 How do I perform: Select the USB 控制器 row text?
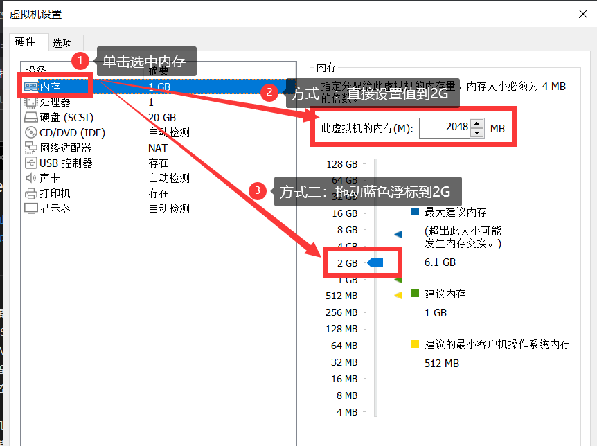(66, 163)
